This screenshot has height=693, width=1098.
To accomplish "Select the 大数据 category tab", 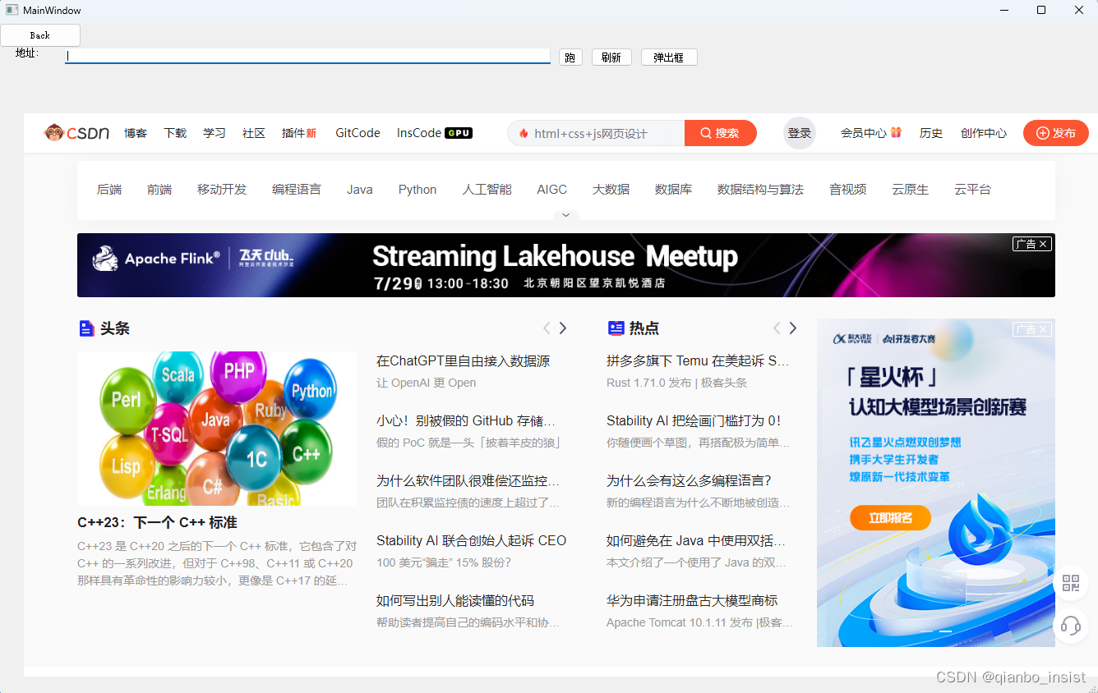I will 611,190.
